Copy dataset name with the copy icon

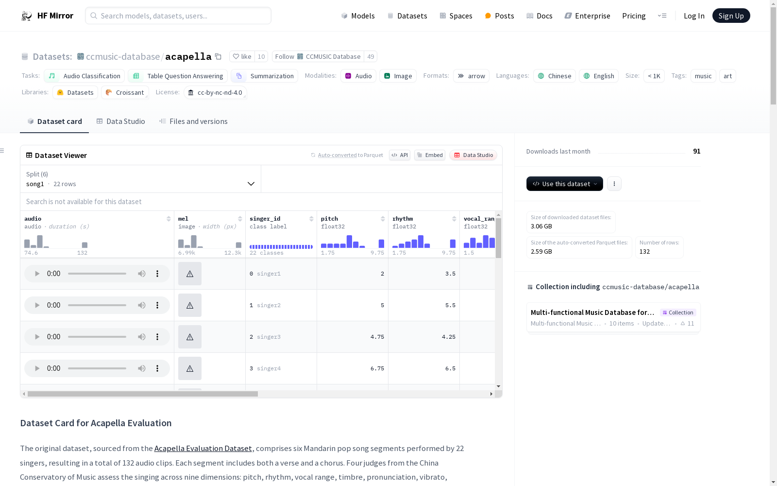point(219,56)
